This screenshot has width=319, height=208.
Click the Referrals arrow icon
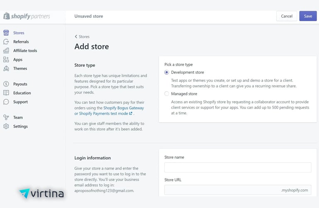click(x=6, y=42)
